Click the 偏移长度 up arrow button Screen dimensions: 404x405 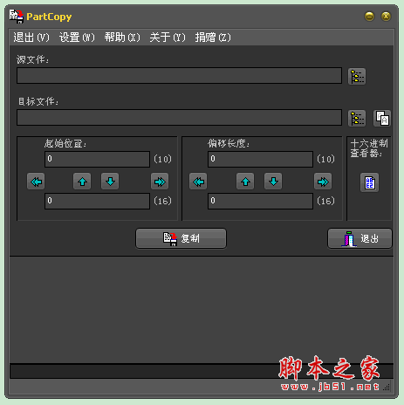[x=245, y=182]
